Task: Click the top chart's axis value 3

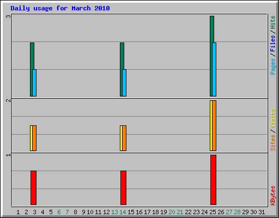Action: tap(8, 16)
